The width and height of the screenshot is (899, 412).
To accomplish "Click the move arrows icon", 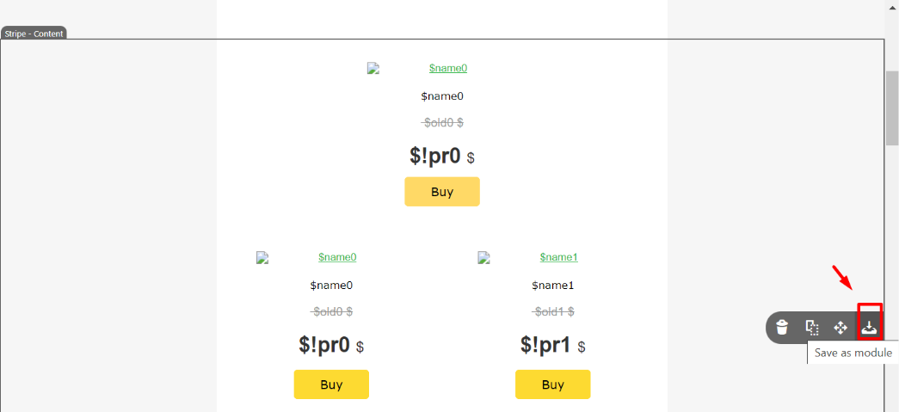I will tap(841, 327).
